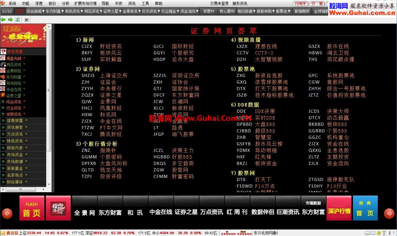Open 证券之星 in the left sidebar
Screen dimensions: 397x236
pyautogui.click(x=14, y=96)
